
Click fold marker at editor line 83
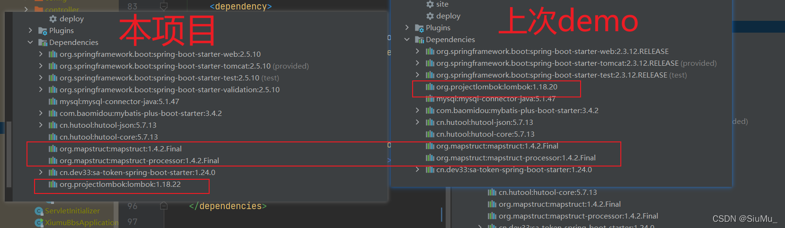point(164,6)
